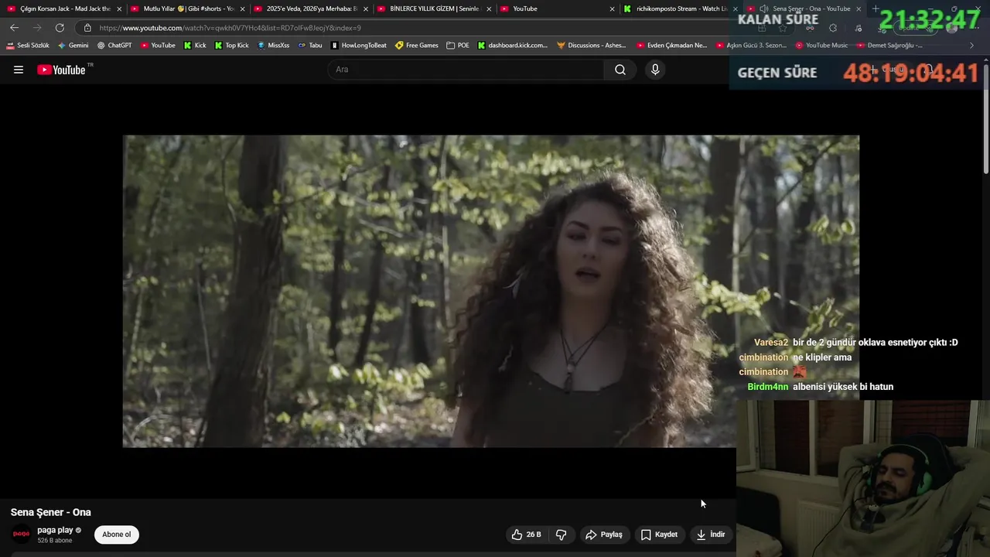Image resolution: width=990 pixels, height=557 pixels.
Task: Click inside the YouTube Ara search field
Action: pyautogui.click(x=466, y=70)
